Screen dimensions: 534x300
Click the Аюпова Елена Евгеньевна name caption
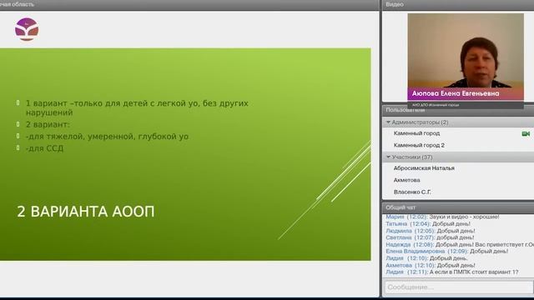click(456, 93)
